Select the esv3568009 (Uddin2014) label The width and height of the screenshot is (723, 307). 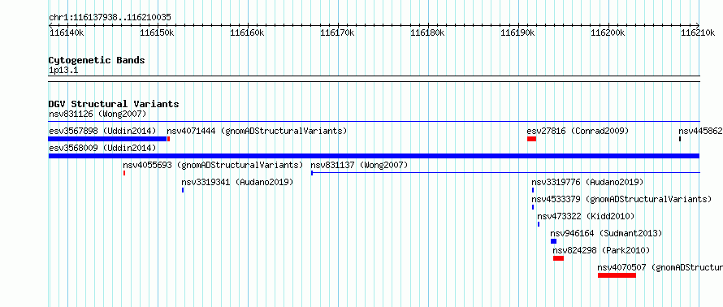point(102,148)
